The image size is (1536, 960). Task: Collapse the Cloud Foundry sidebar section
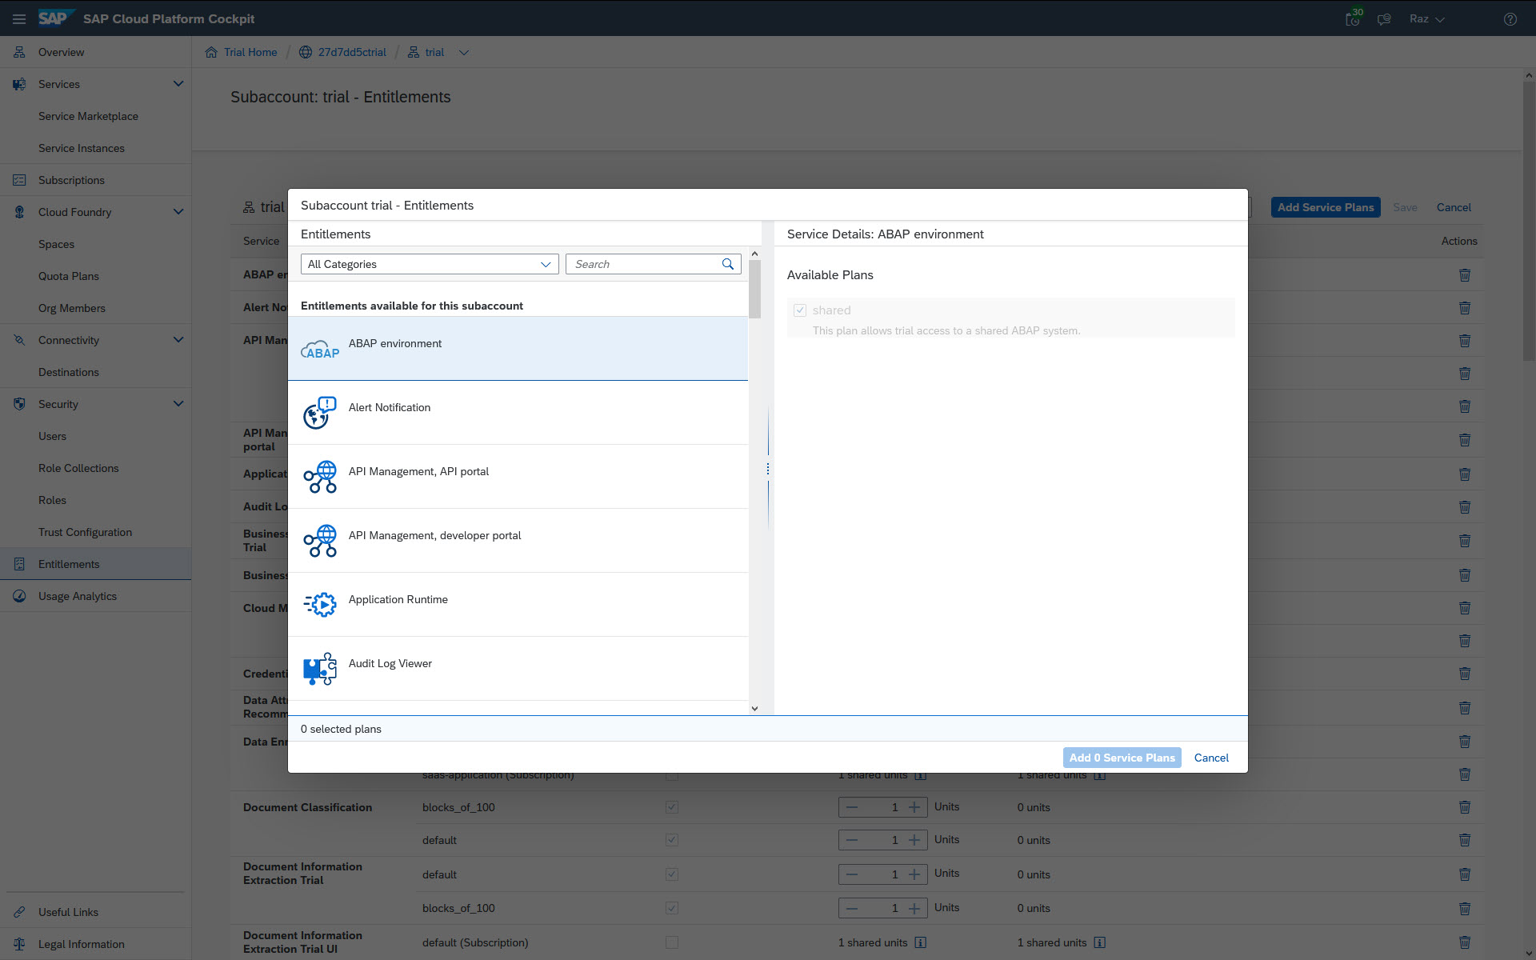tap(178, 212)
